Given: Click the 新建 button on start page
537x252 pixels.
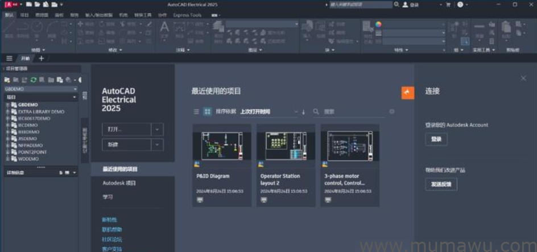Looking at the screenshot, I should pos(126,145).
